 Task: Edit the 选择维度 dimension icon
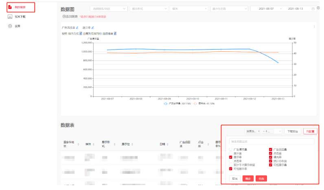pyautogui.click(x=115, y=33)
